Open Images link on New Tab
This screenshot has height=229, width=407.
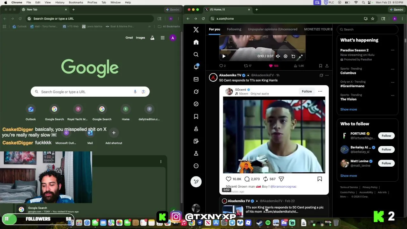pyautogui.click(x=141, y=38)
